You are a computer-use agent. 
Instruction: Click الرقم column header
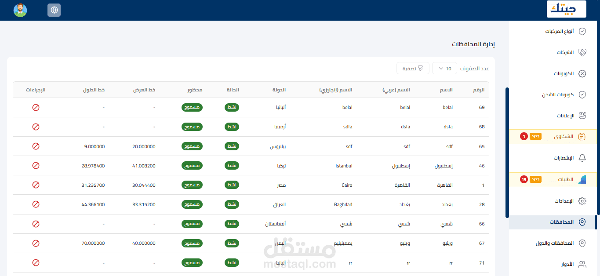(479, 90)
